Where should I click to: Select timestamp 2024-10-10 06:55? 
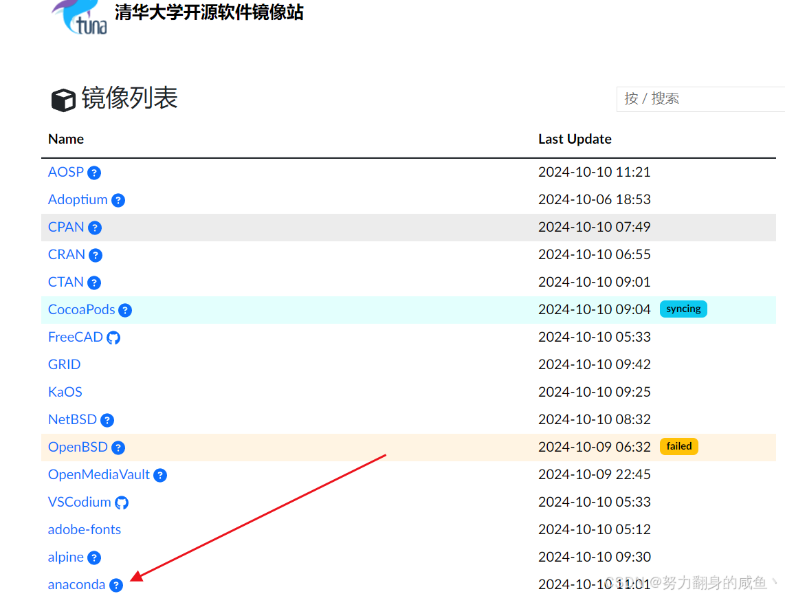pos(595,254)
